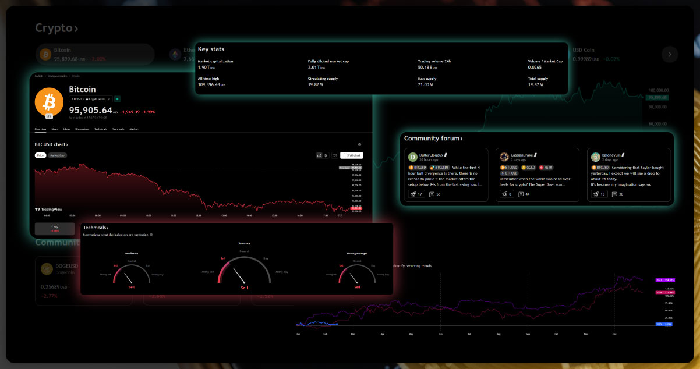Open comments on baloneyum's post
The height and width of the screenshot is (369, 700).
click(x=618, y=194)
